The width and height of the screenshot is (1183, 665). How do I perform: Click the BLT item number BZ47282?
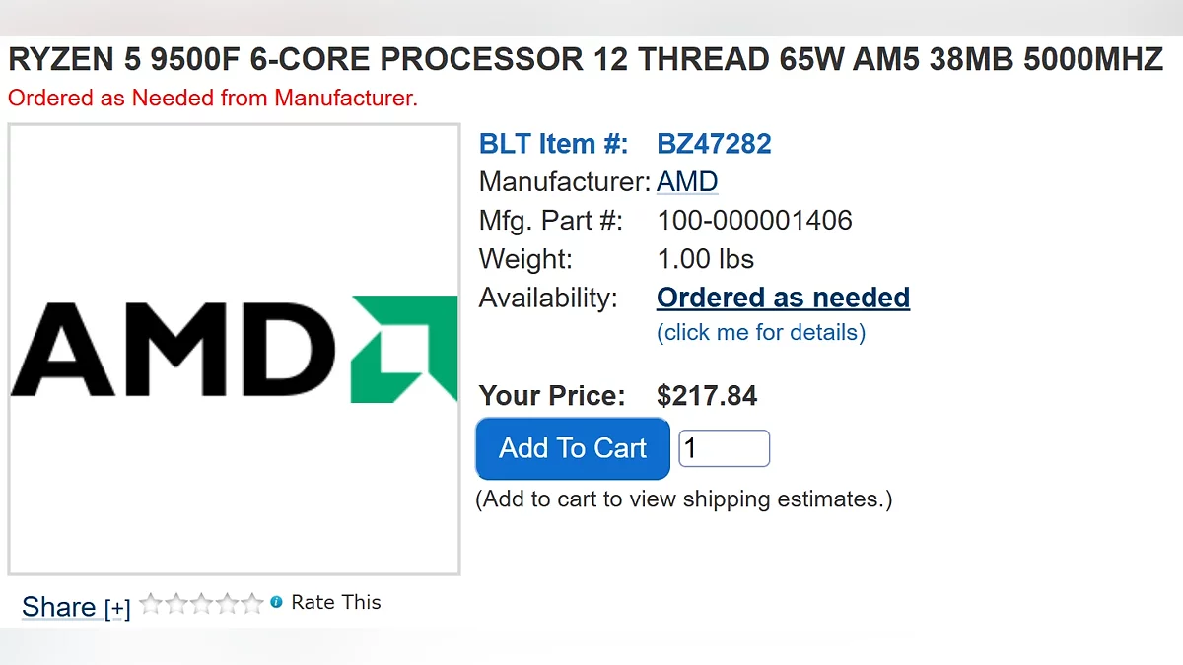(x=714, y=144)
